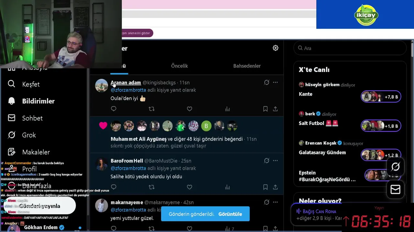414x232 pixels.
Task: Open makarnayeme's avatar
Action: point(102,205)
